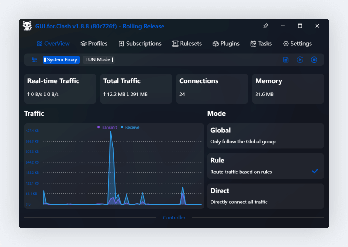This screenshot has height=247, width=348.
Task: Select the Rule mode card
Action: coord(266,166)
